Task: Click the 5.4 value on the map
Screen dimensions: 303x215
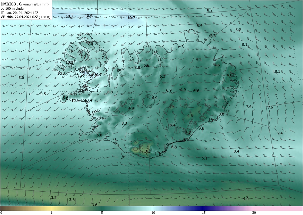Action: (x=199, y=60)
